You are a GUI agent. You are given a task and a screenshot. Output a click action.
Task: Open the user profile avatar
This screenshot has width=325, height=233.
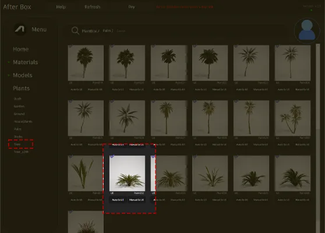(307, 30)
